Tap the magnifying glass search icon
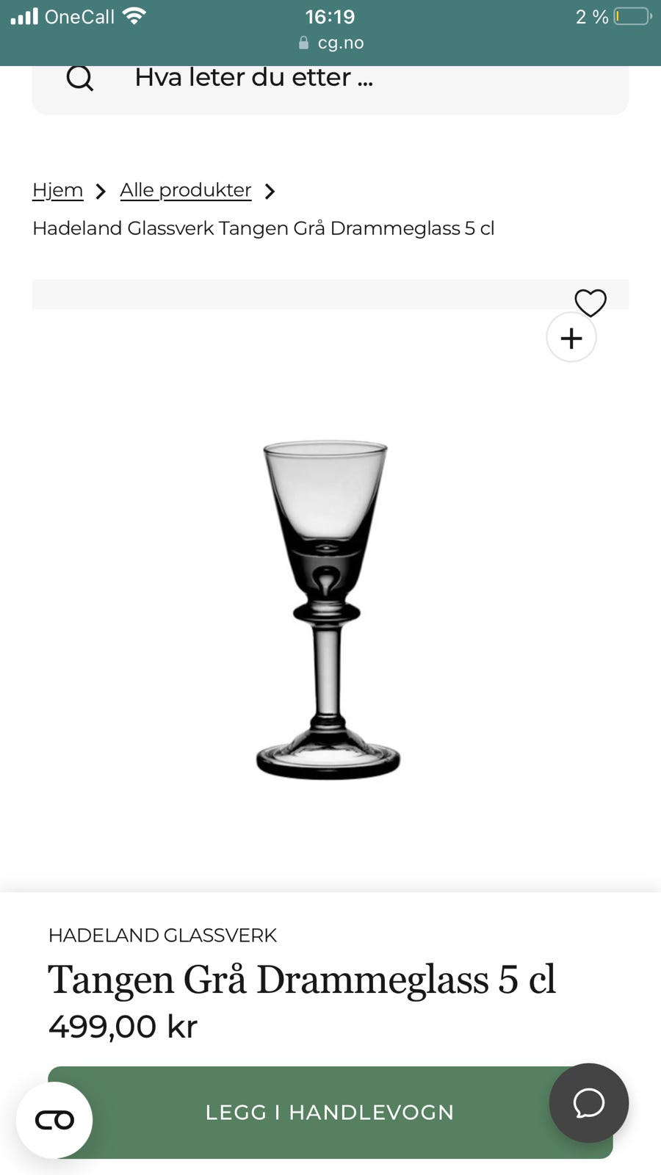Viewport: 661px width, 1175px height. (x=79, y=78)
